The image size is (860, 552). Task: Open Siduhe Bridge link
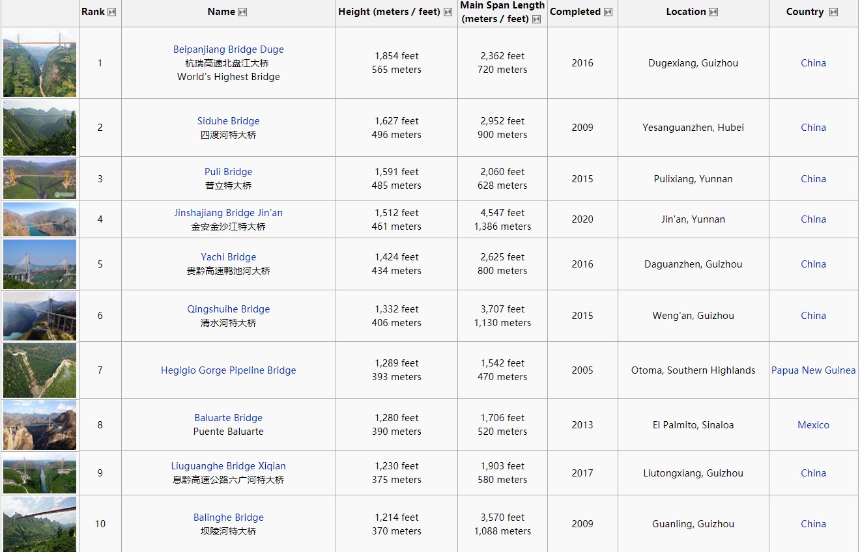[x=229, y=121]
